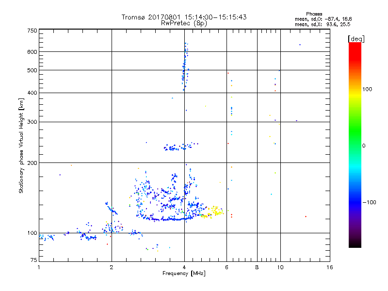
Task: Click the x-axis tick label "16"
Action: point(330,267)
